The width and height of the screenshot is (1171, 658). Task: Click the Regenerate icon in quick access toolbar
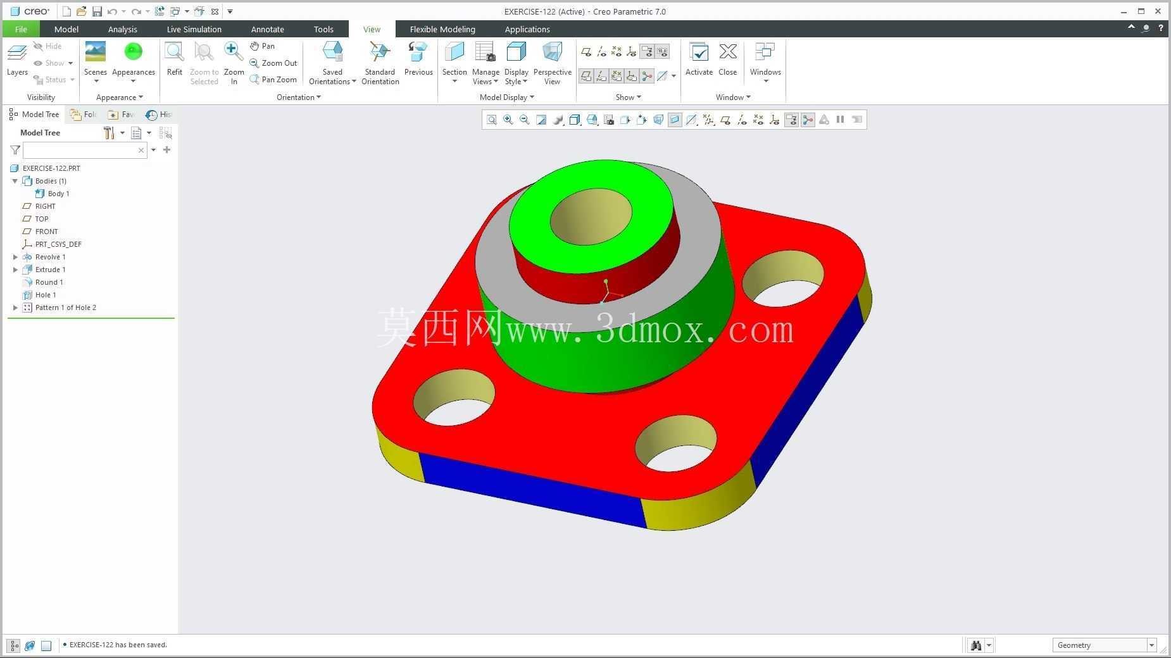[x=160, y=11]
